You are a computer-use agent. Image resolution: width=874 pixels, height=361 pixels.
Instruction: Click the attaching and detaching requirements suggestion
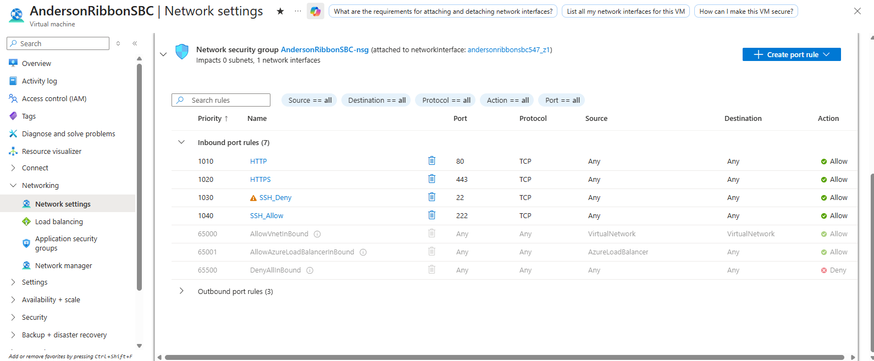pyautogui.click(x=443, y=11)
